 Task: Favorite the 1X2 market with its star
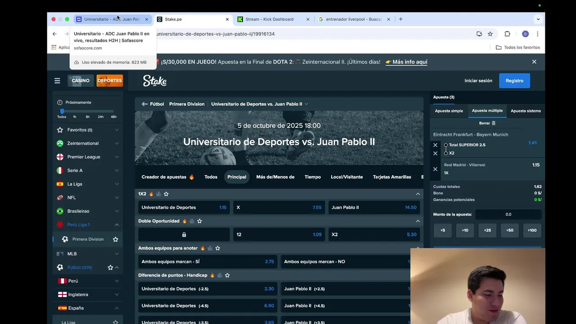[166, 194]
